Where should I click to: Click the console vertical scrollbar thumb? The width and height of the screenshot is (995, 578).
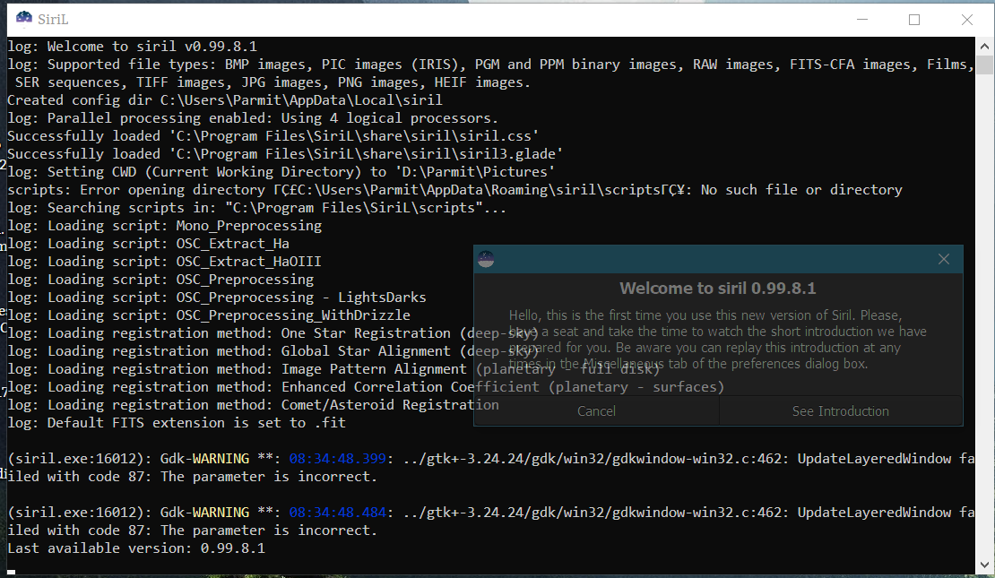985,65
